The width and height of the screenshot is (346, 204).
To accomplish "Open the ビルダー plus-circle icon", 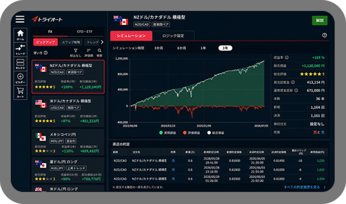I will pyautogui.click(x=20, y=78).
